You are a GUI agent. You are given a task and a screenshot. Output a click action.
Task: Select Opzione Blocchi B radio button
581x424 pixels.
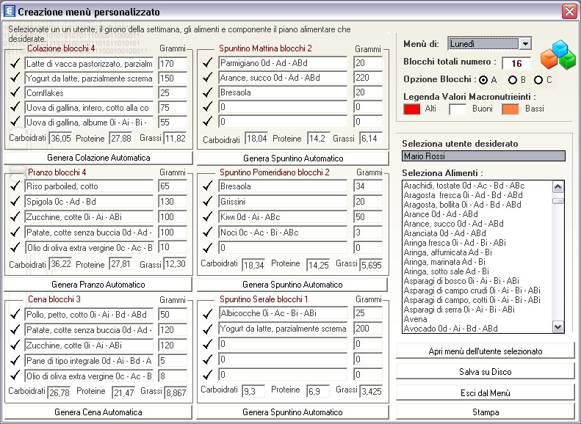513,80
